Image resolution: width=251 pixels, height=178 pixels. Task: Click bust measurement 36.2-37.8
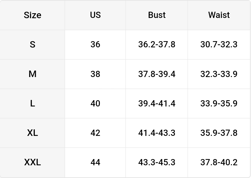[157, 45]
